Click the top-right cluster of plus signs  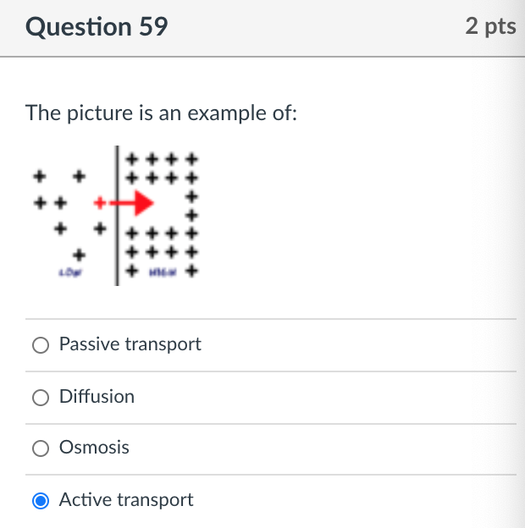[x=161, y=168]
